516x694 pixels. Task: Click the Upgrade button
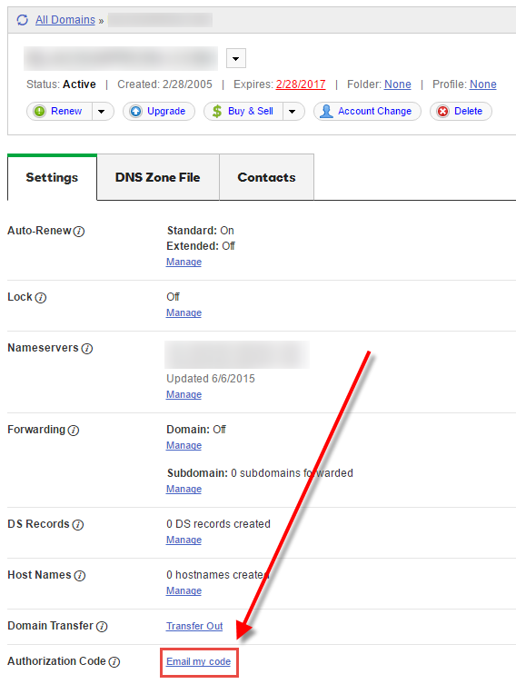[159, 111]
